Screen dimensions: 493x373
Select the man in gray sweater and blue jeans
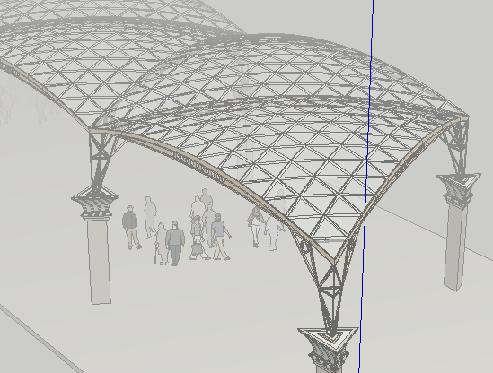175,243
